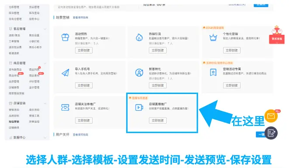Click the crown icon for 个性化营销

[213, 37]
